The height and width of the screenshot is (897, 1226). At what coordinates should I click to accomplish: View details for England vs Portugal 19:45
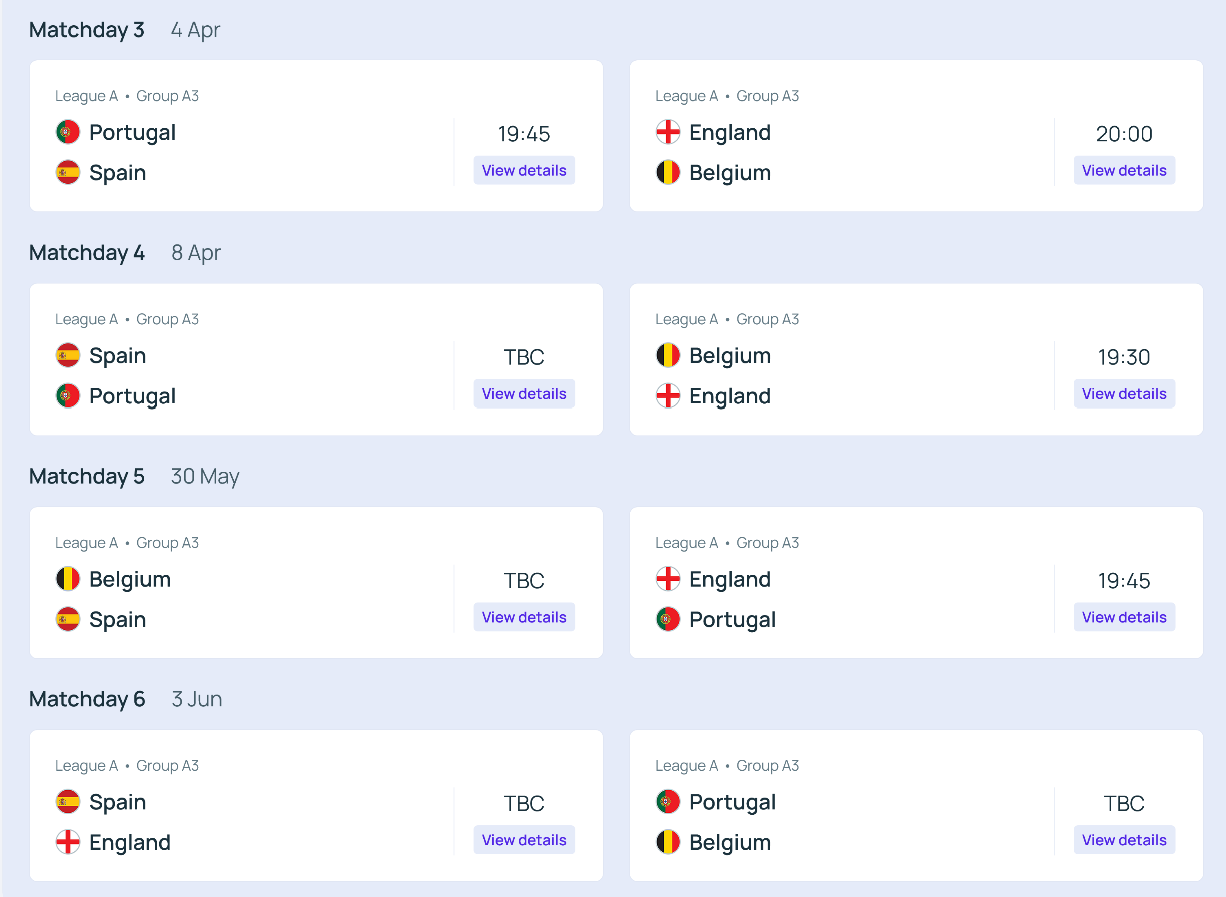pyautogui.click(x=1124, y=618)
